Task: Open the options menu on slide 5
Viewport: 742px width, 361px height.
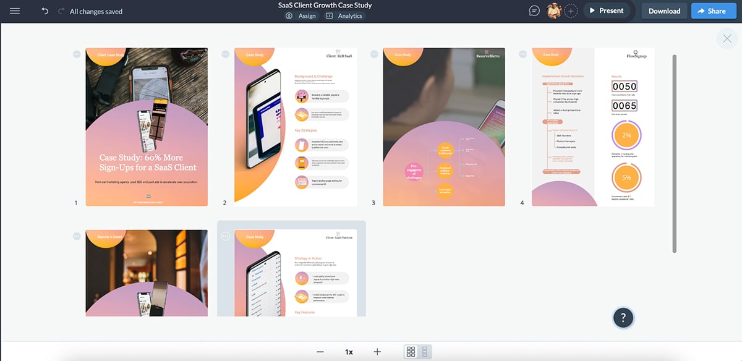Action: pos(76,236)
